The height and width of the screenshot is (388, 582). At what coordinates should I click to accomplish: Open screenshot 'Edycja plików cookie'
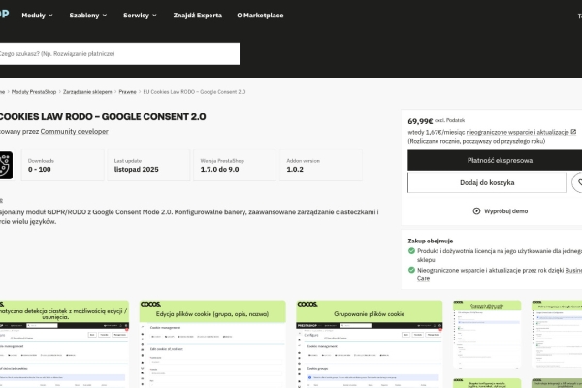pyautogui.click(x=212, y=344)
